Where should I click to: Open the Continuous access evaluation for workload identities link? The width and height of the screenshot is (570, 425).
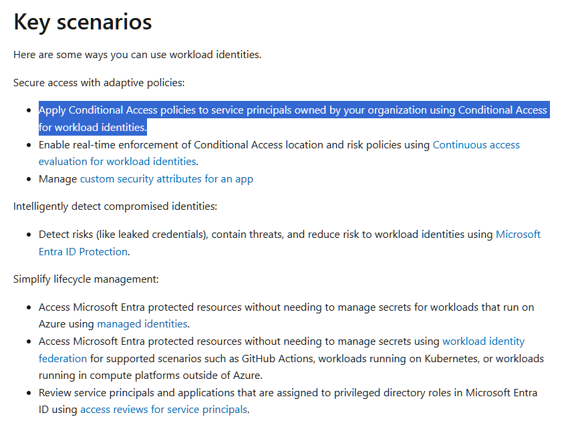point(476,144)
